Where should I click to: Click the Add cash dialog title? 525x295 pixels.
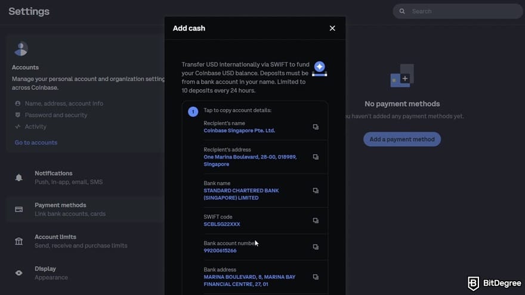[x=189, y=29]
